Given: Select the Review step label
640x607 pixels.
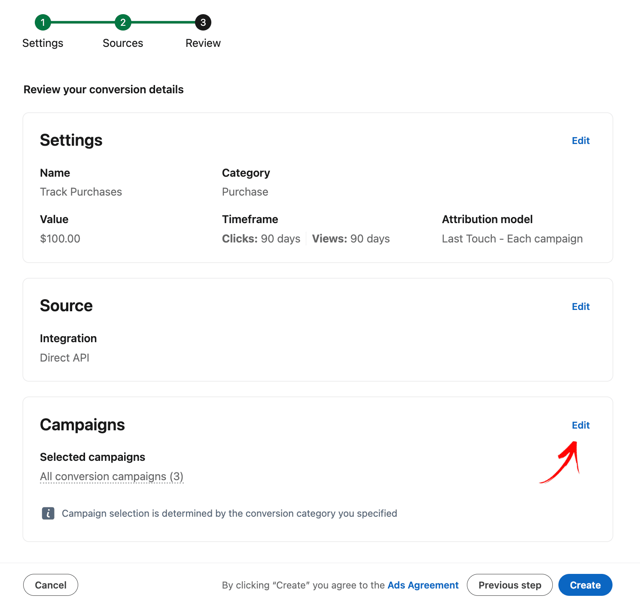Looking at the screenshot, I should (203, 43).
